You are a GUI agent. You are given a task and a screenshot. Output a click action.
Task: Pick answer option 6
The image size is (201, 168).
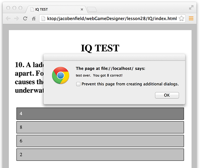[x=100, y=141]
